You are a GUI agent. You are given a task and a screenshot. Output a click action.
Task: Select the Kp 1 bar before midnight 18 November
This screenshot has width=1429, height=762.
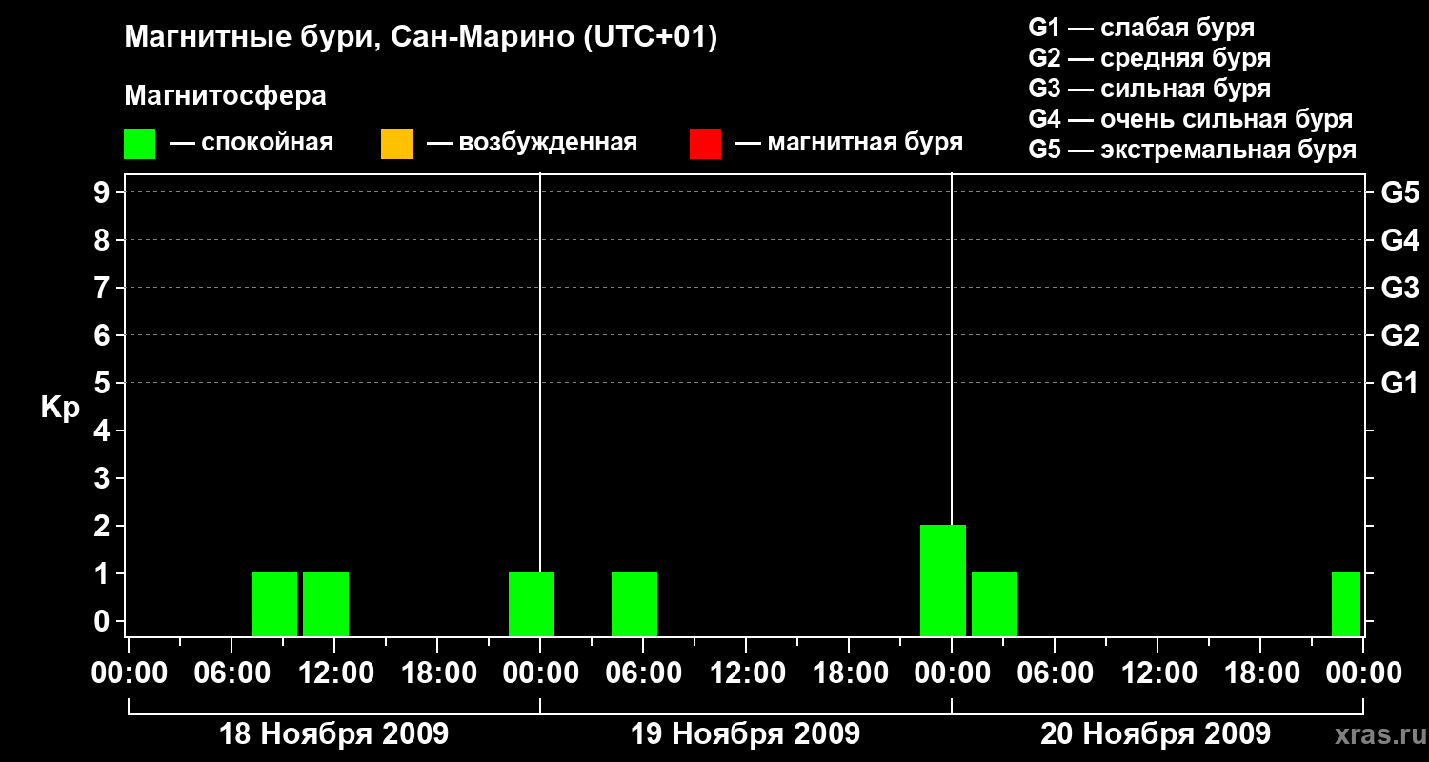[532, 604]
